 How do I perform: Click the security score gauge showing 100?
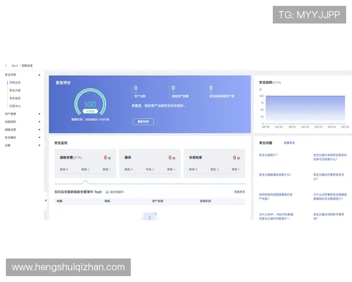click(x=90, y=102)
